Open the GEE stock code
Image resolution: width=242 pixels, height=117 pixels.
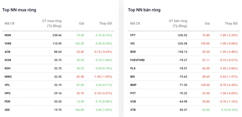(x=7, y=110)
